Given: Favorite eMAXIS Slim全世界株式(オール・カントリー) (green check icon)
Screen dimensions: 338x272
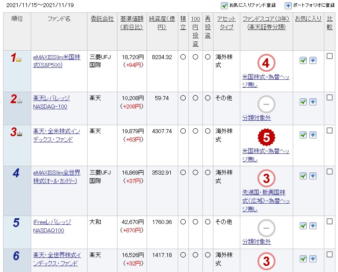Looking at the screenshot, I should 303,176.
